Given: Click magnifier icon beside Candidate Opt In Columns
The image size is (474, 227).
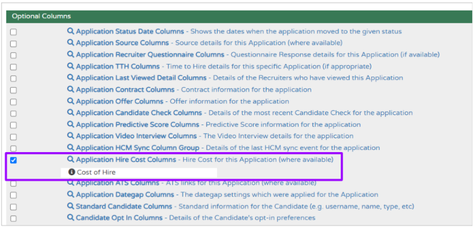Looking at the screenshot, I should coord(70,217).
